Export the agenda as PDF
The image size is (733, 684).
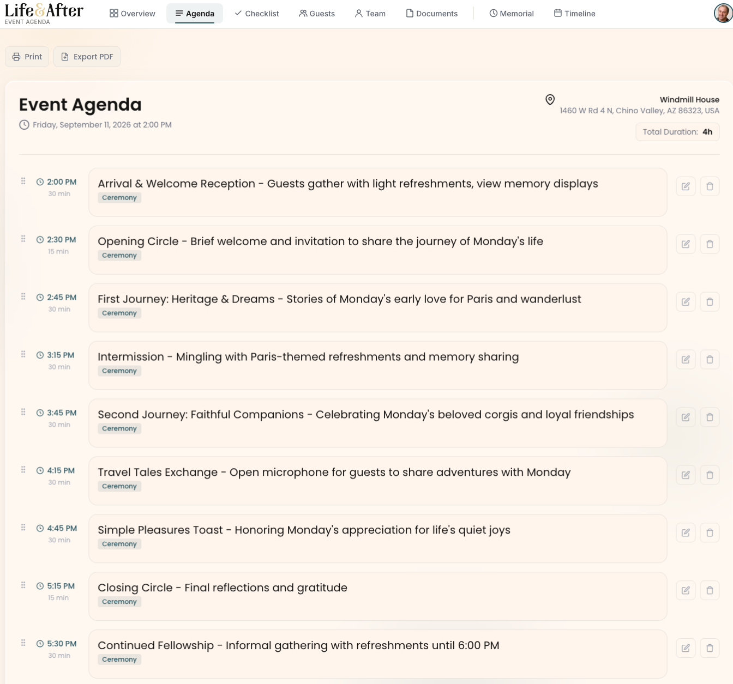(x=87, y=56)
